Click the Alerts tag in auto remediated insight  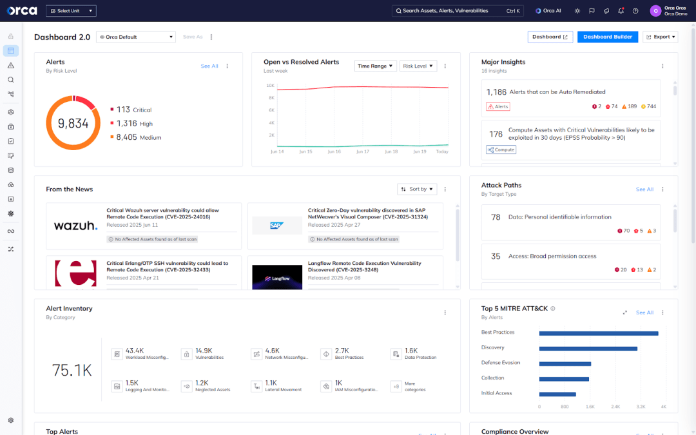click(498, 106)
